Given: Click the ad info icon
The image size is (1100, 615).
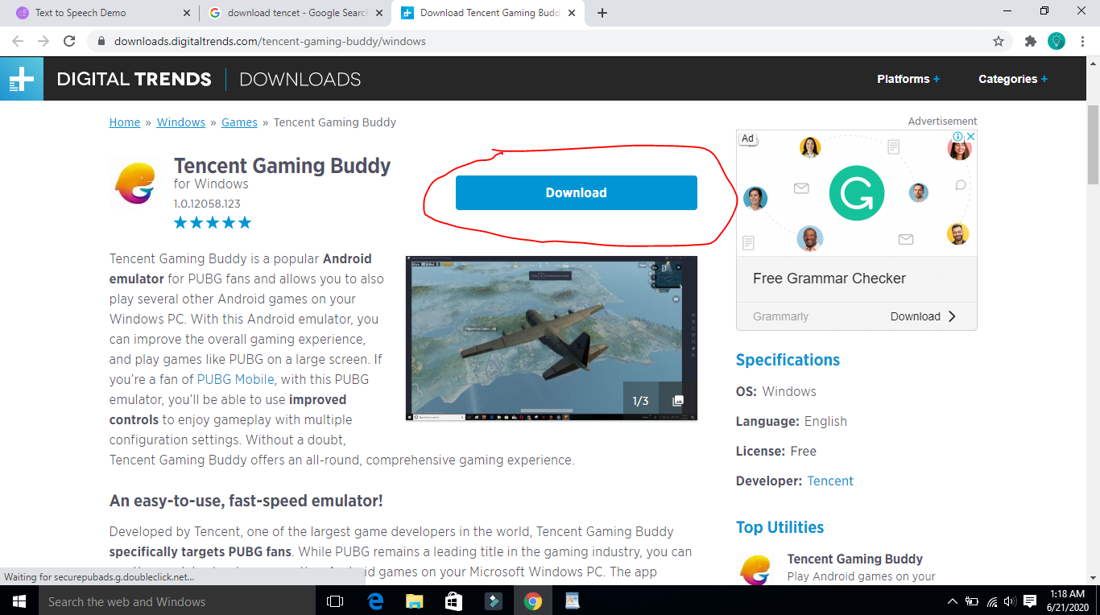Looking at the screenshot, I should tap(958, 137).
